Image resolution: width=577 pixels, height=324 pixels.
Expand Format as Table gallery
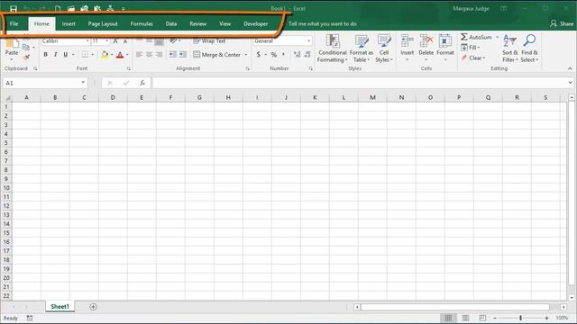pos(362,49)
